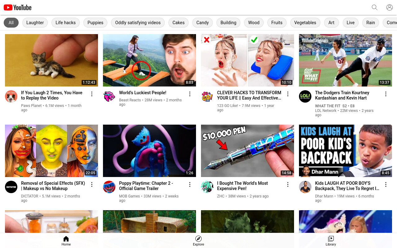Play World's Luckiest People thumbnail
397x248 pixels.
tap(149, 60)
